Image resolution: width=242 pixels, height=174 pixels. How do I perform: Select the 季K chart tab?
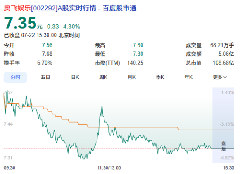click(160, 77)
